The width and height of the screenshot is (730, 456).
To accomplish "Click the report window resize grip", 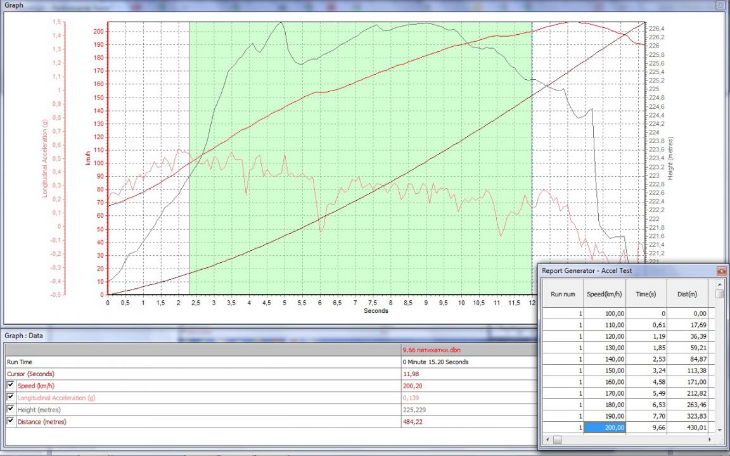I will point(720,440).
